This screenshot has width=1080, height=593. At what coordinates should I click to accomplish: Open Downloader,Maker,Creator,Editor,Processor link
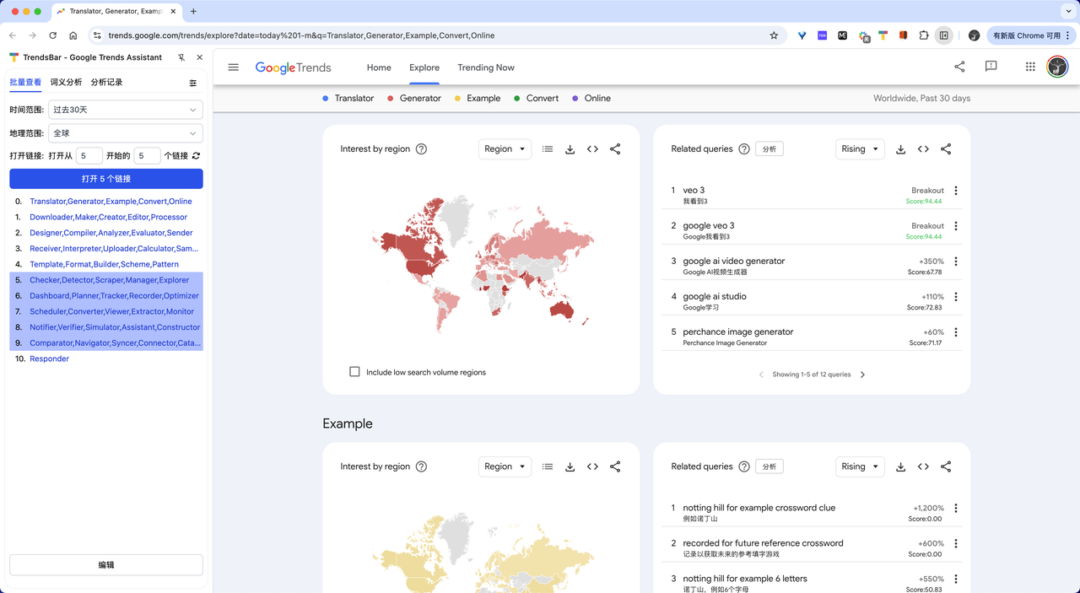coord(108,217)
